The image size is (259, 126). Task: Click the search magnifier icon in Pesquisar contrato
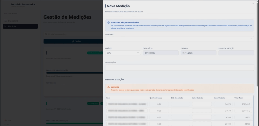(46, 34)
